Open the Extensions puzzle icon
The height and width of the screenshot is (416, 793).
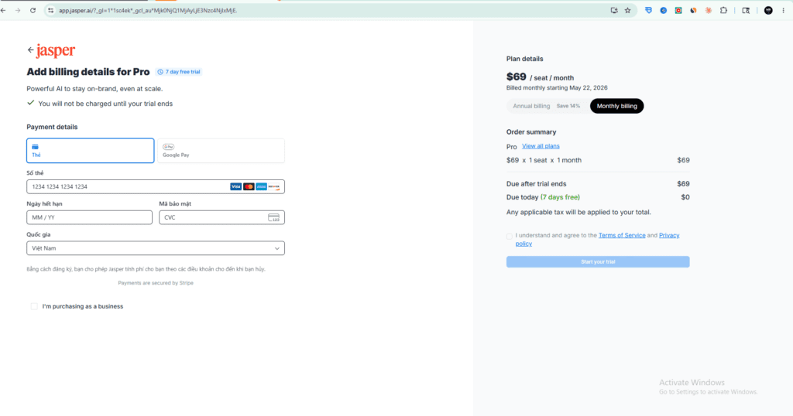click(724, 10)
